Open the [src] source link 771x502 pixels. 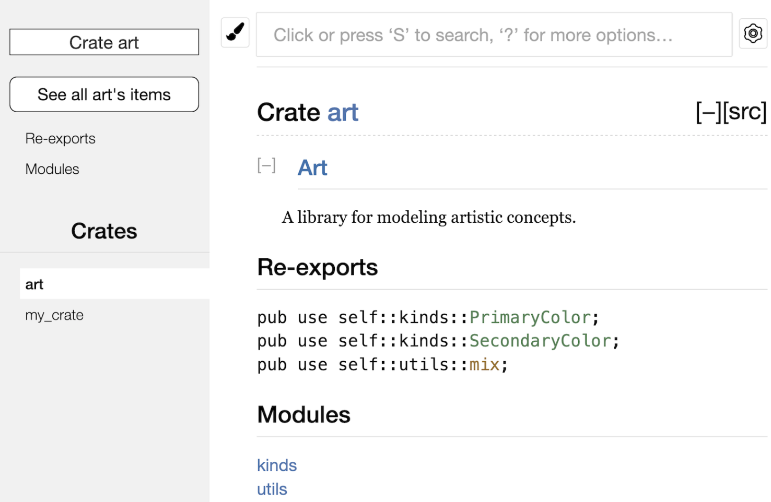[x=744, y=112]
